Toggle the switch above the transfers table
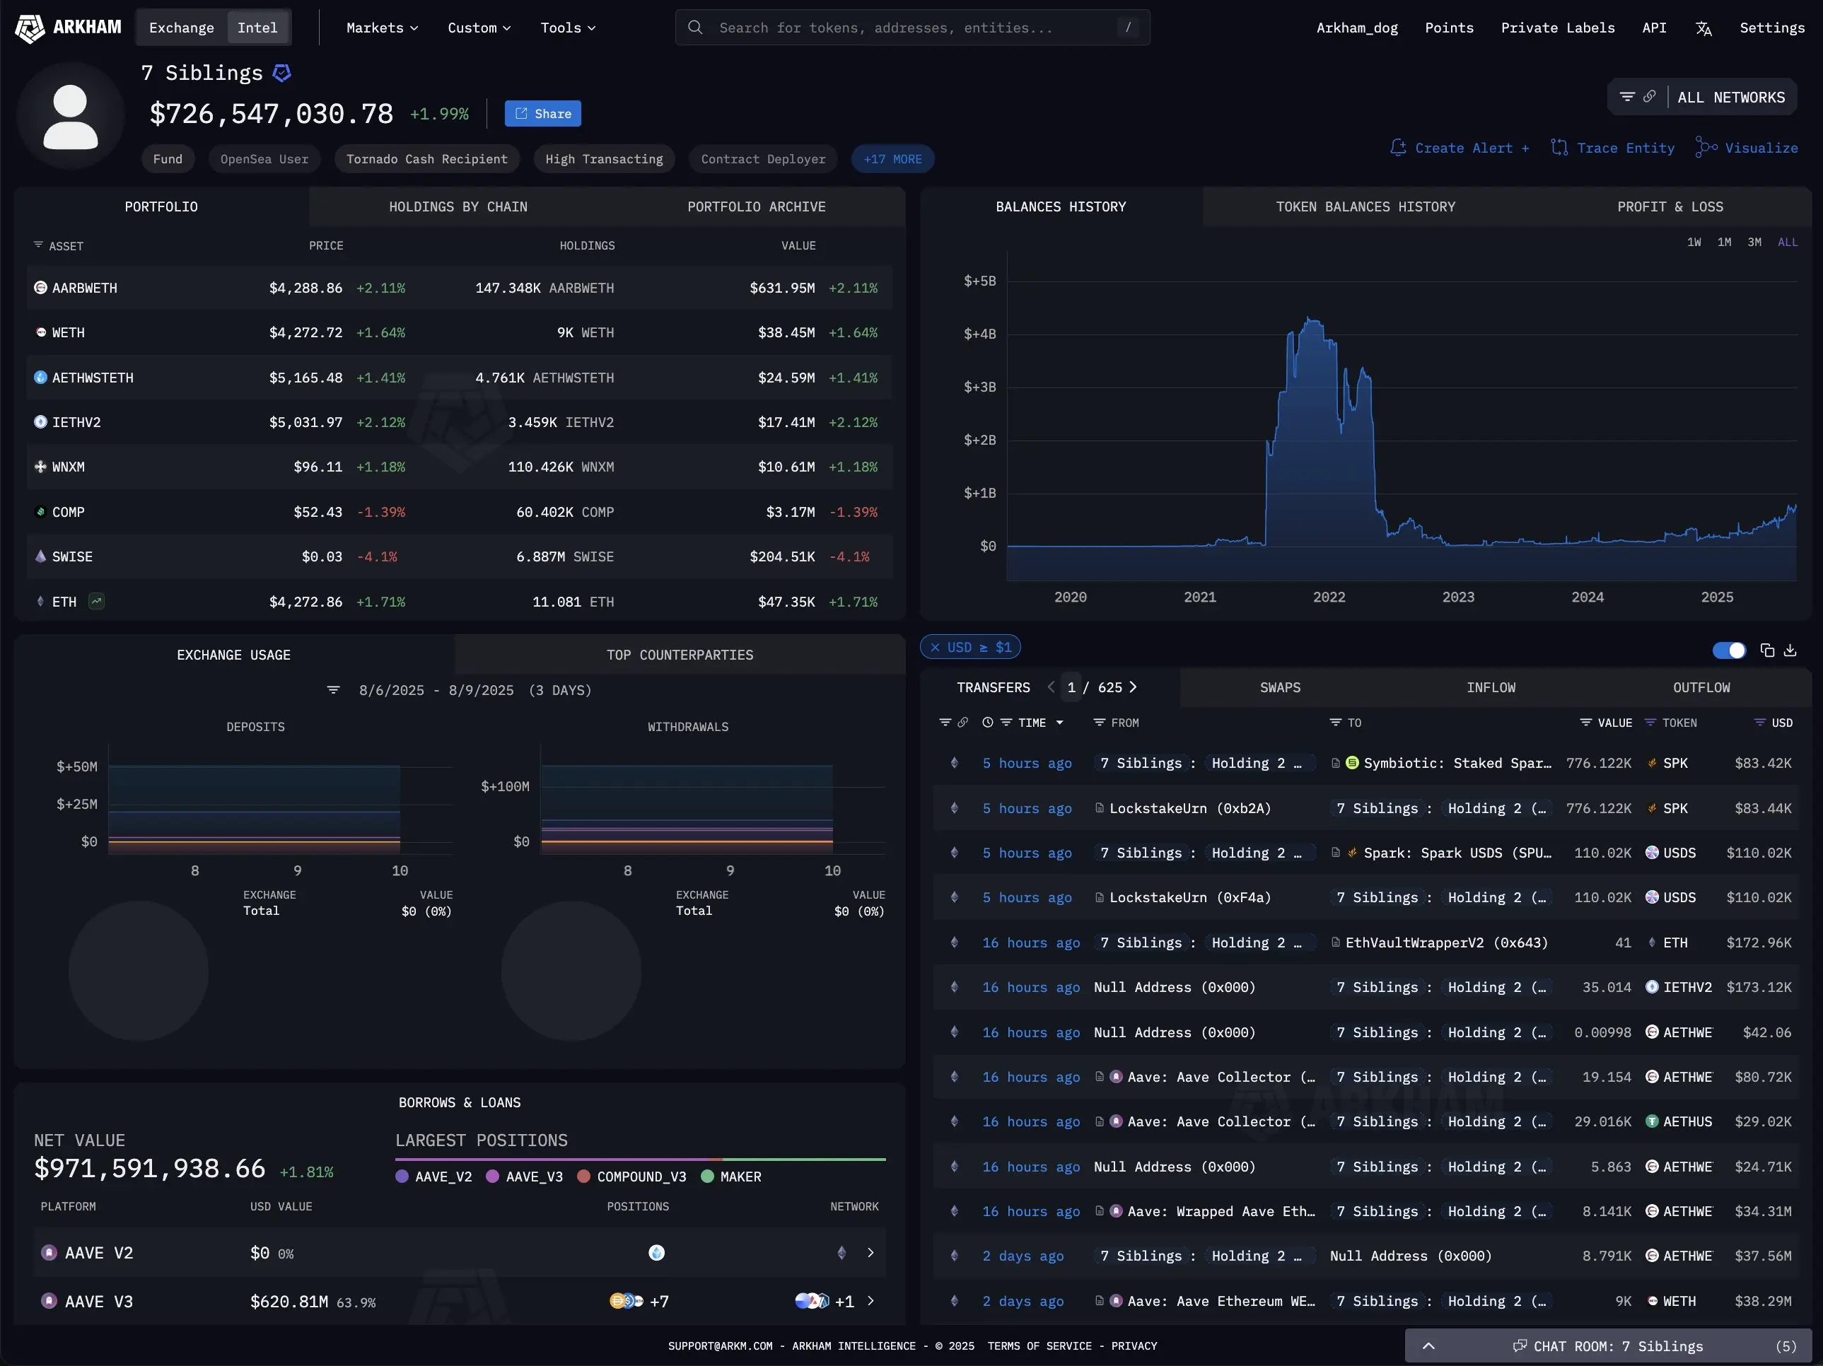 coord(1729,650)
